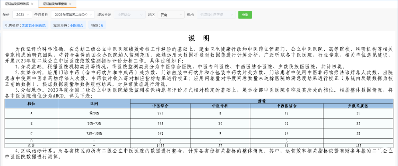
Task: Click the 档位 B row label cell
Action: (x=31, y=123)
